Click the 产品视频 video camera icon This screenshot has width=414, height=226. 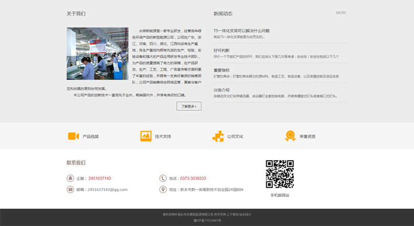(73, 136)
